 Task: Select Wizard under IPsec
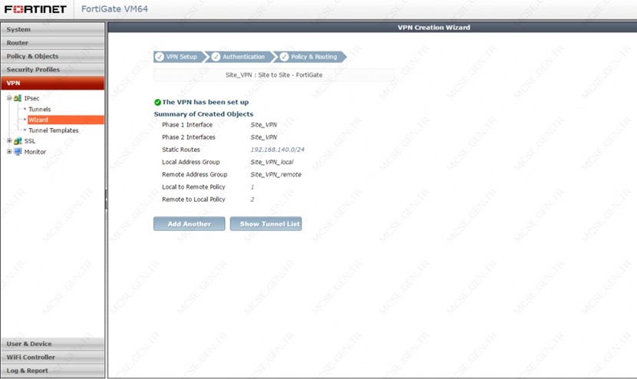click(x=65, y=120)
